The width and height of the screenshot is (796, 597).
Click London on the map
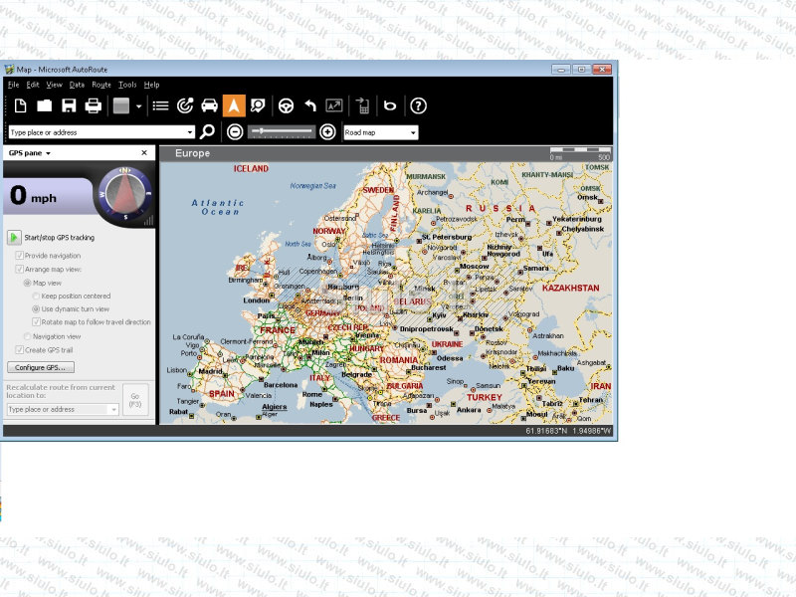[x=256, y=300]
